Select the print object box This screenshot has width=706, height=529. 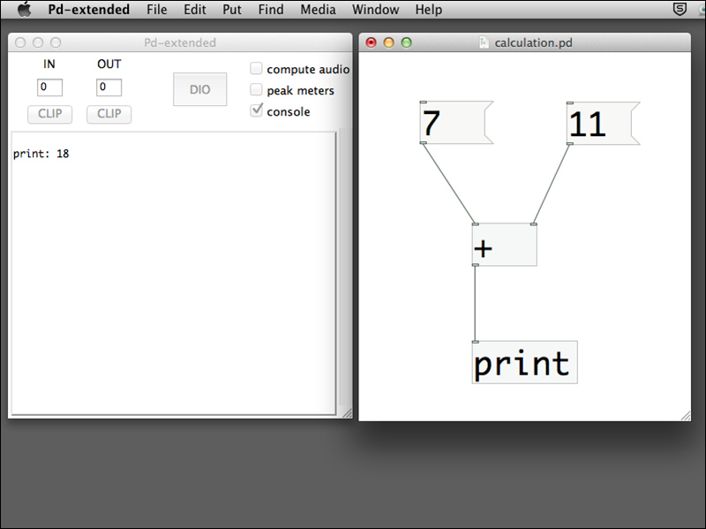pos(524,362)
